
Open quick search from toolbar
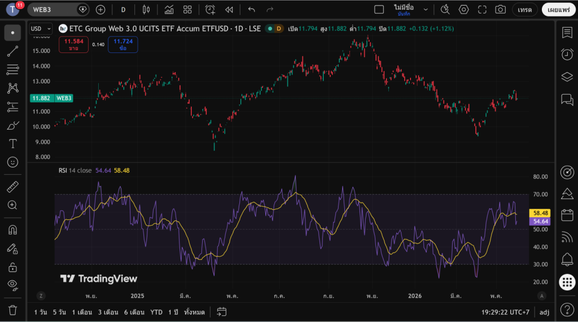[x=445, y=10]
